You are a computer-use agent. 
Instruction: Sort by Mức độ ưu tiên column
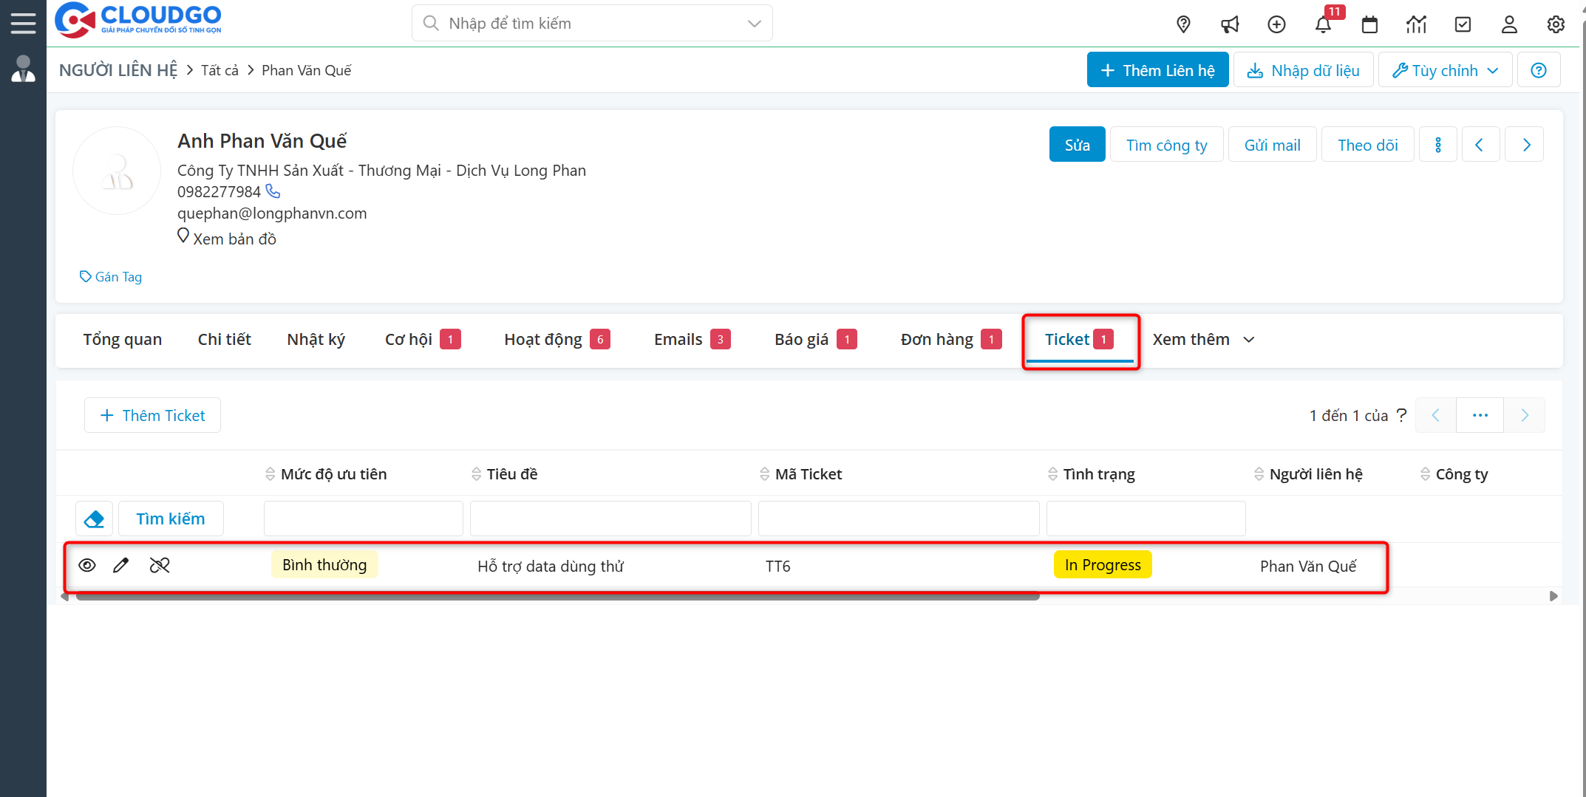click(333, 474)
